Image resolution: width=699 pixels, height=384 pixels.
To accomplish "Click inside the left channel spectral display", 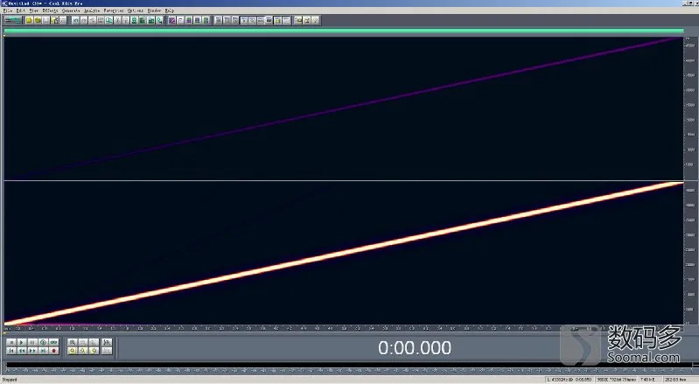I will (x=343, y=108).
